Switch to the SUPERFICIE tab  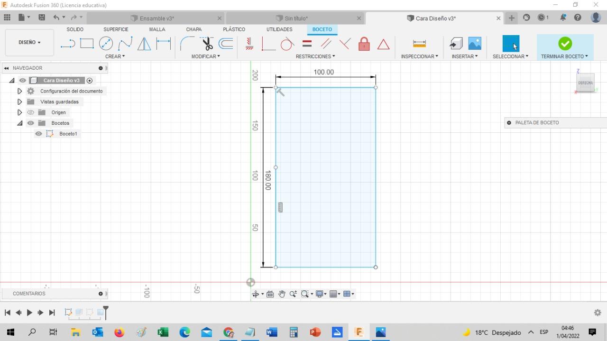point(116,29)
